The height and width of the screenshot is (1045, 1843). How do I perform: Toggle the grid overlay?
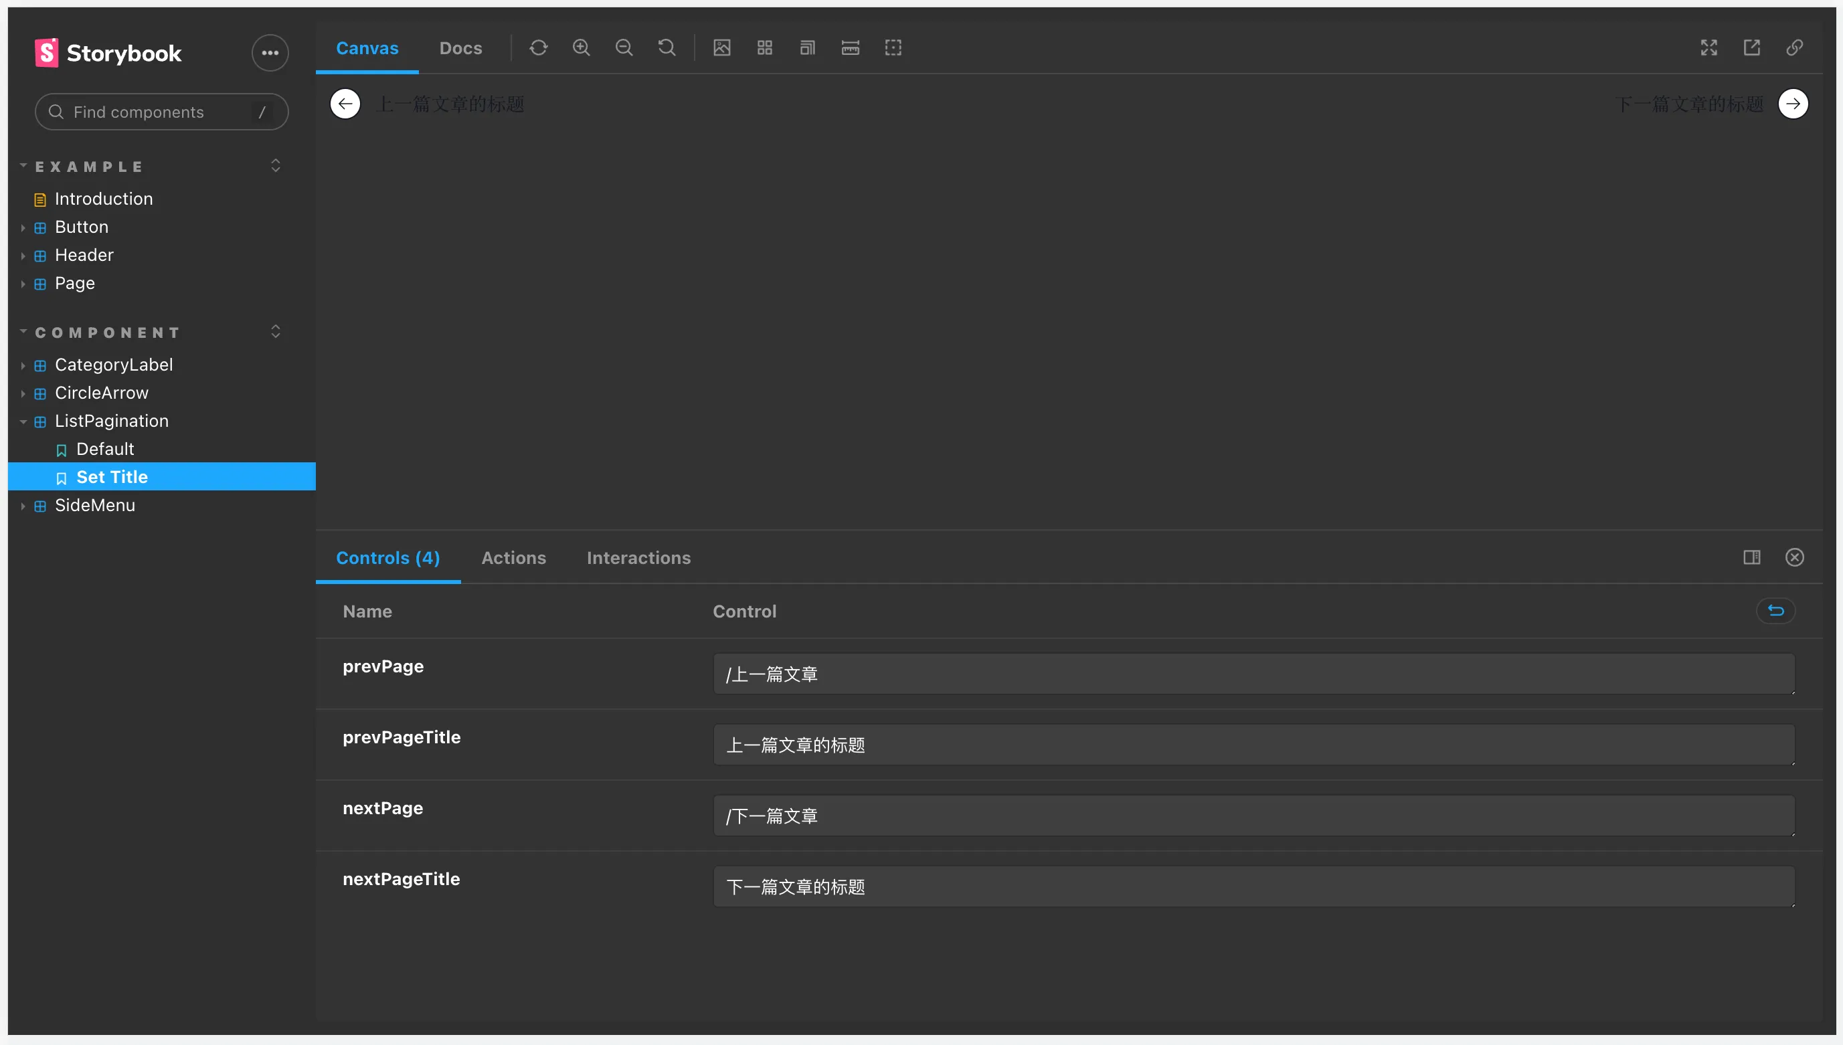coord(765,48)
